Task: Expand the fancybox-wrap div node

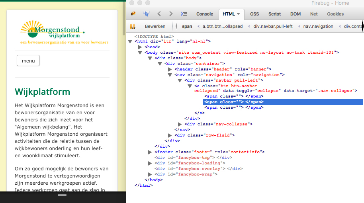Action: coord(150,174)
